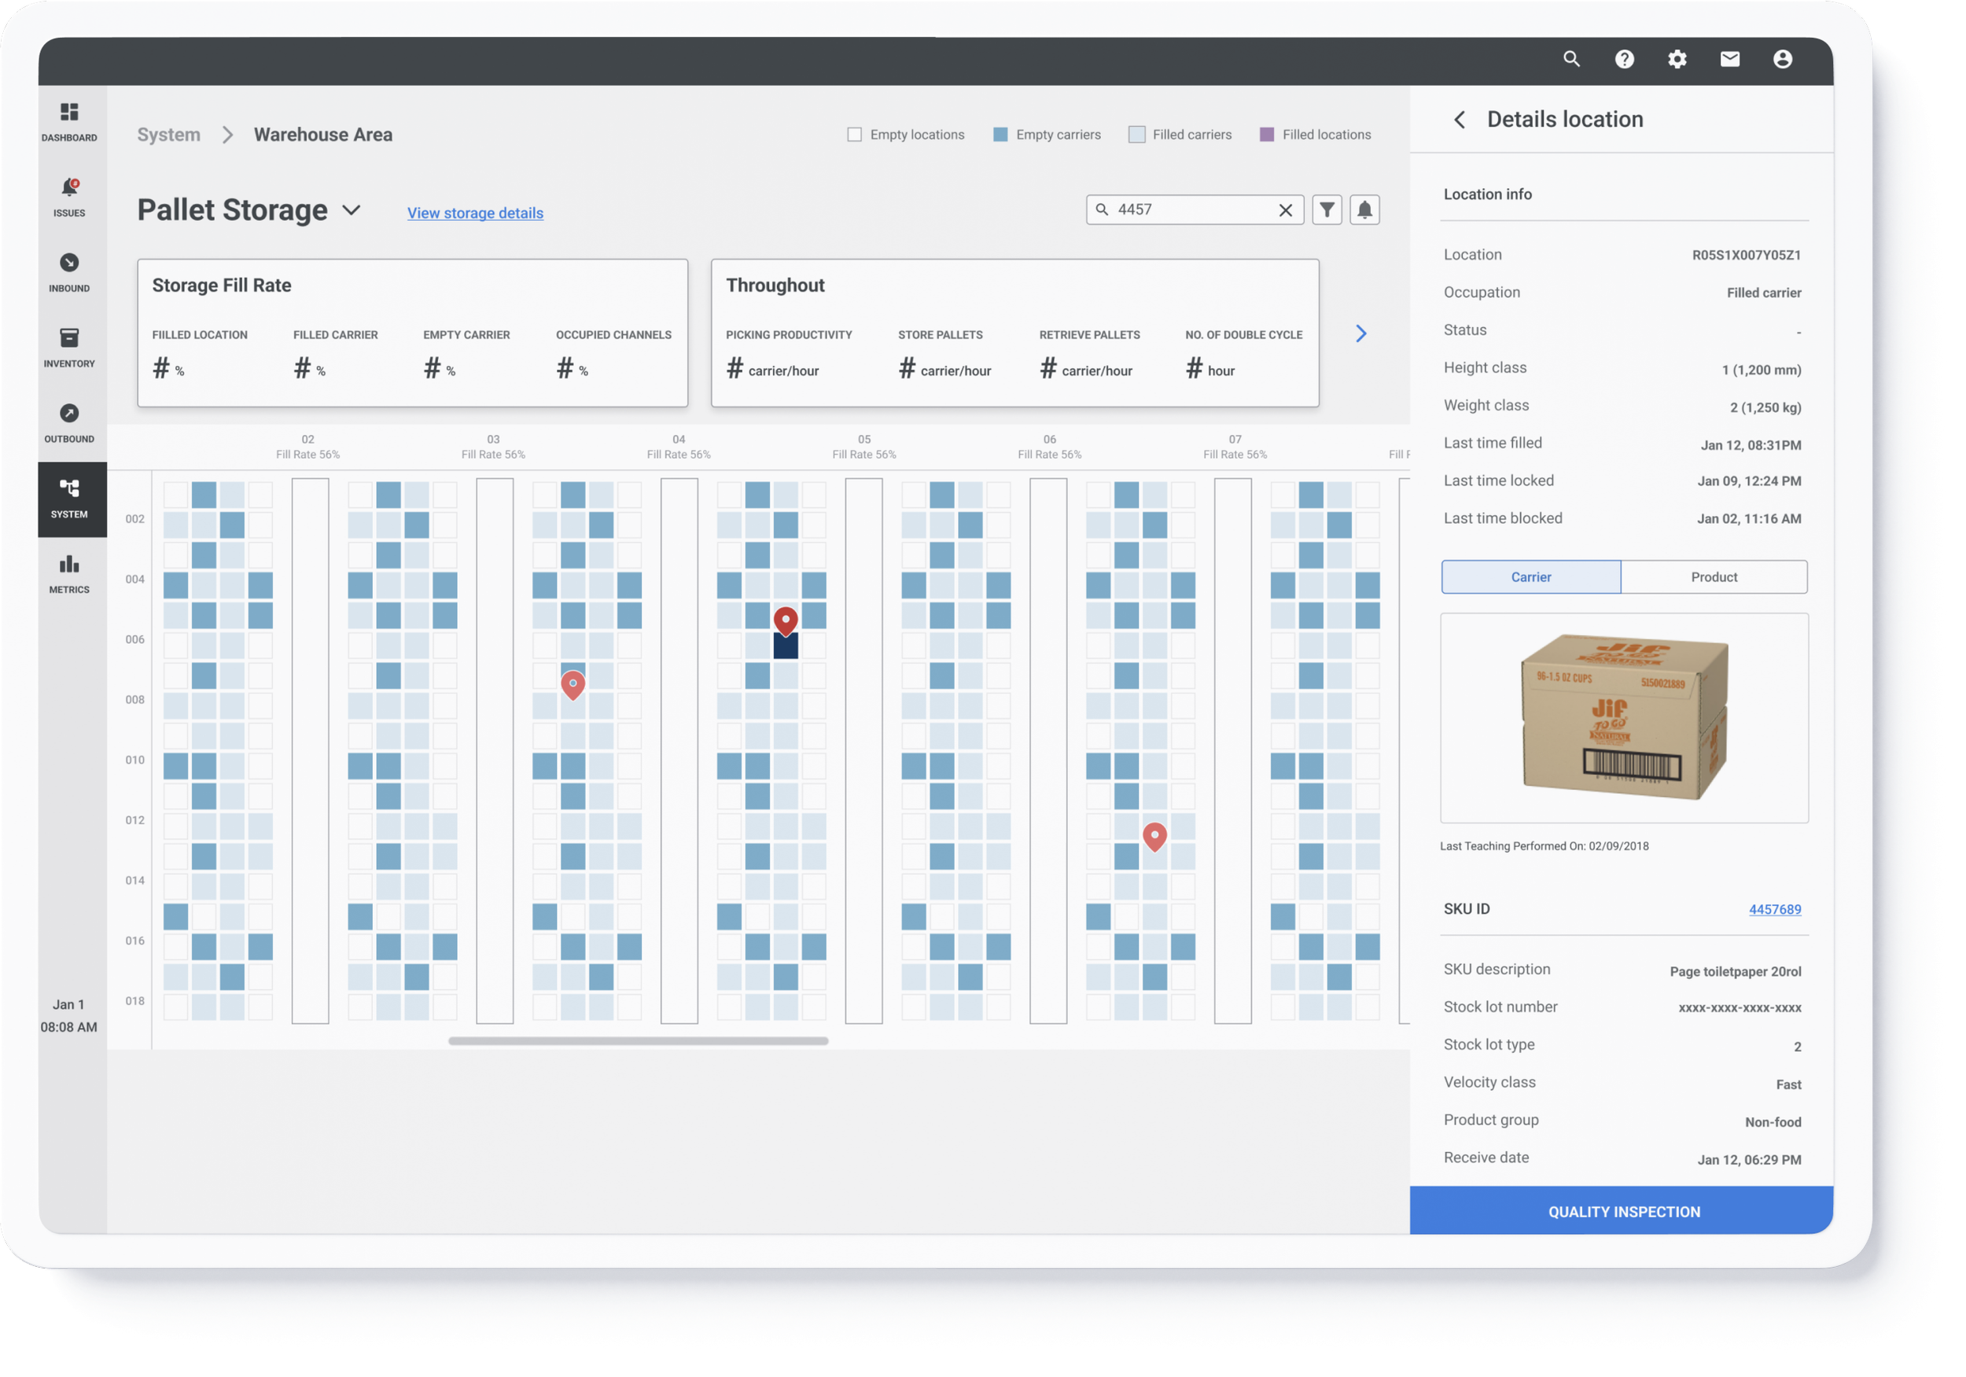Click the filter funnel icon

coord(1327,210)
